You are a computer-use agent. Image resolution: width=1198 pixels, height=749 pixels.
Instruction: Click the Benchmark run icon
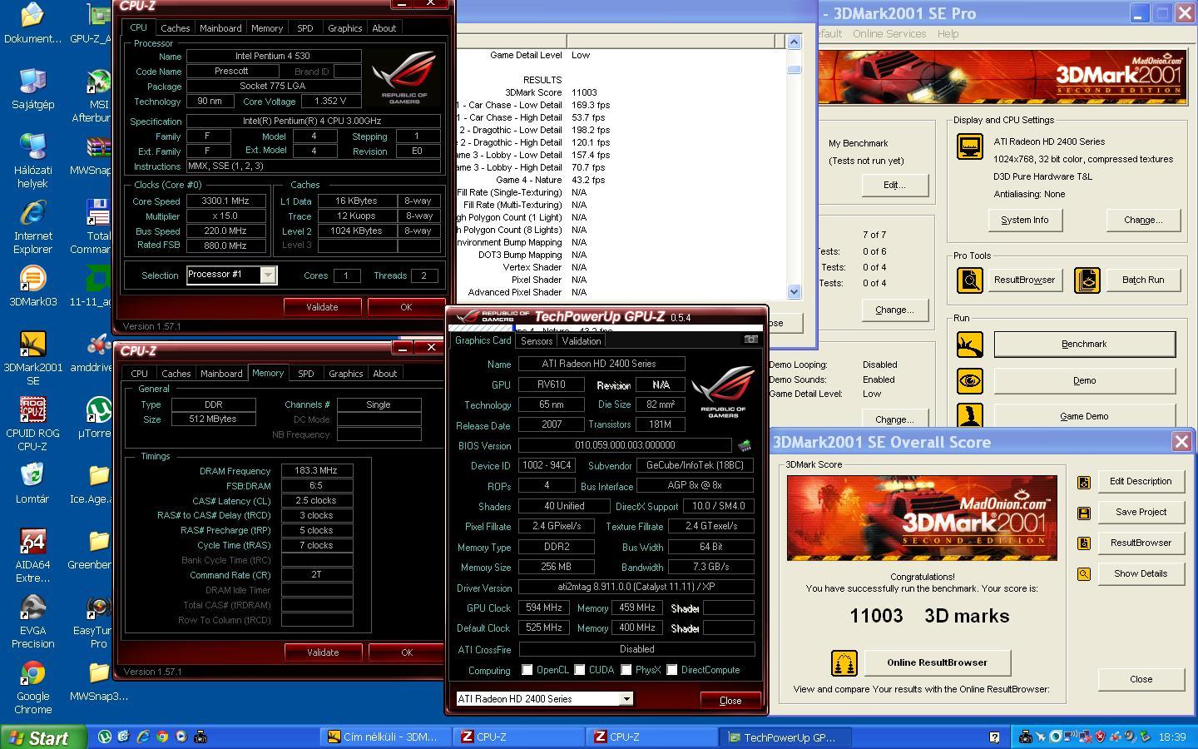pyautogui.click(x=969, y=344)
